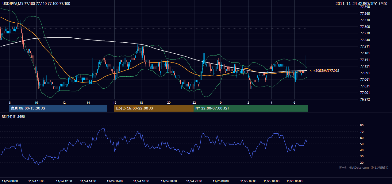Select the NY 22:00-07:00 JST session bar
This screenshot has width=392, height=184.
pyautogui.click(x=251, y=108)
